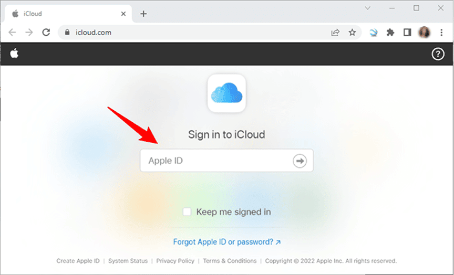Open the System Status footer link
The image size is (454, 275).
pos(128,261)
